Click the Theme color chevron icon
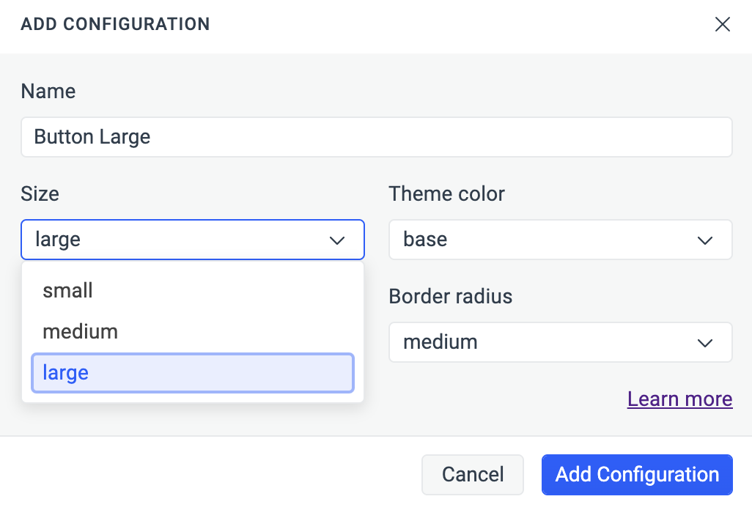This screenshot has height=510, width=752. tap(705, 240)
